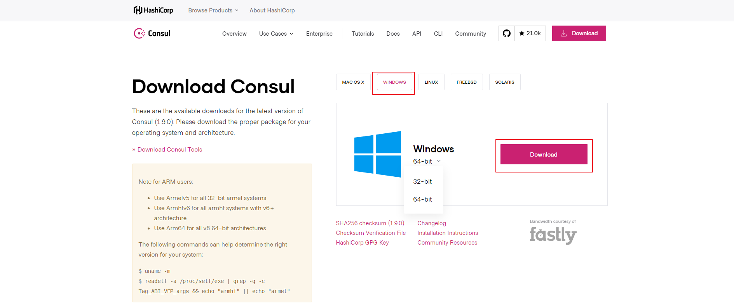734x307 pixels.
Task: Select LINUX tab
Action: tap(431, 82)
